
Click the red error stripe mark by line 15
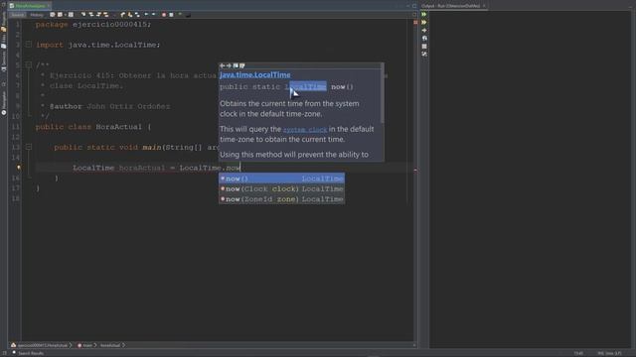[x=415, y=171]
